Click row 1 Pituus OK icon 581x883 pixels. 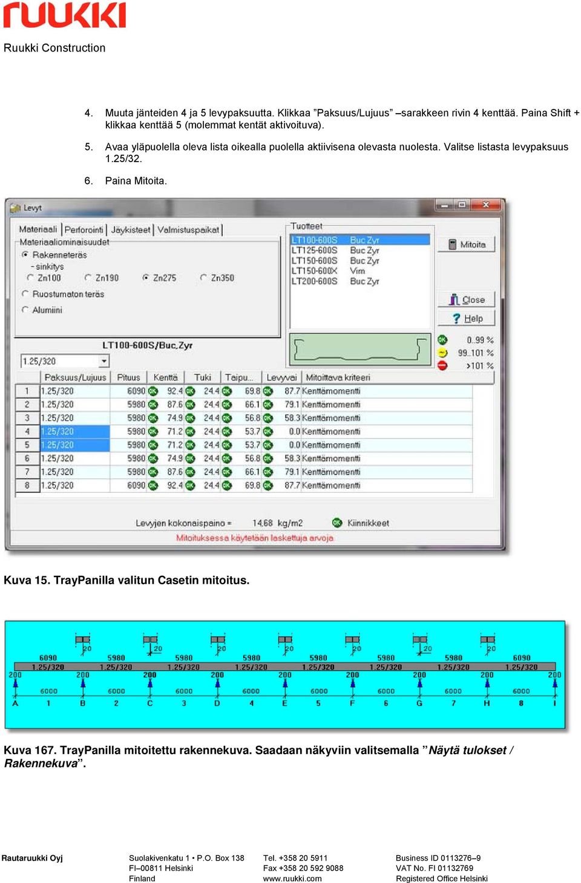[153, 391]
